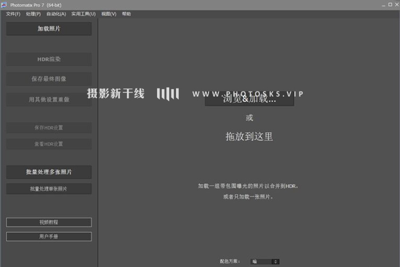
Task: Click the 拖放到这里 drop area text
Action: pos(249,137)
